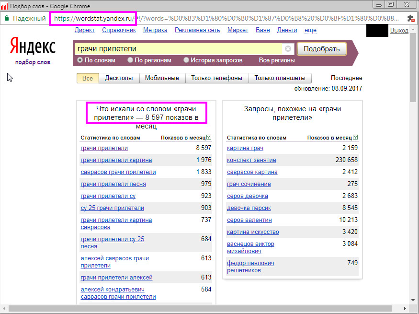Open the 'Баян' top link

(x=263, y=30)
